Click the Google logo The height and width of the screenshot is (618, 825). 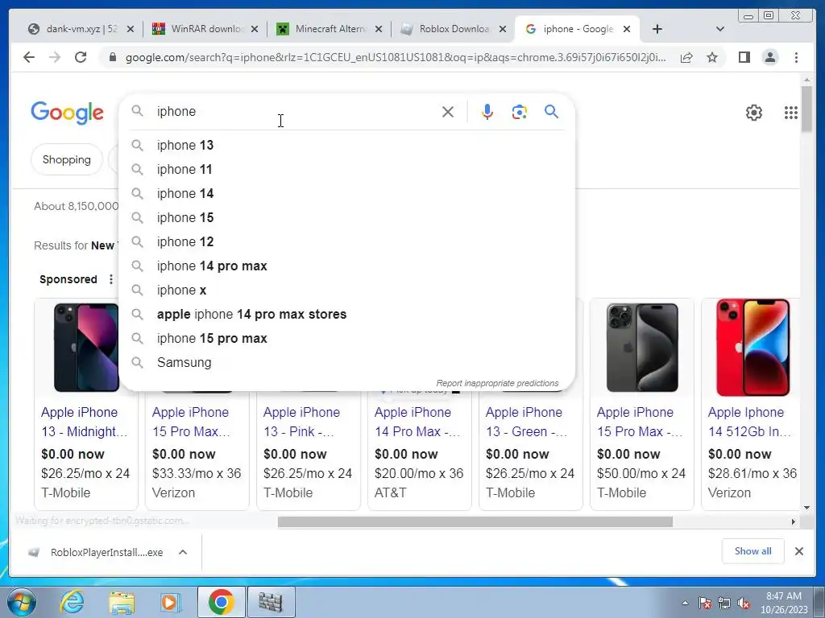tap(68, 113)
